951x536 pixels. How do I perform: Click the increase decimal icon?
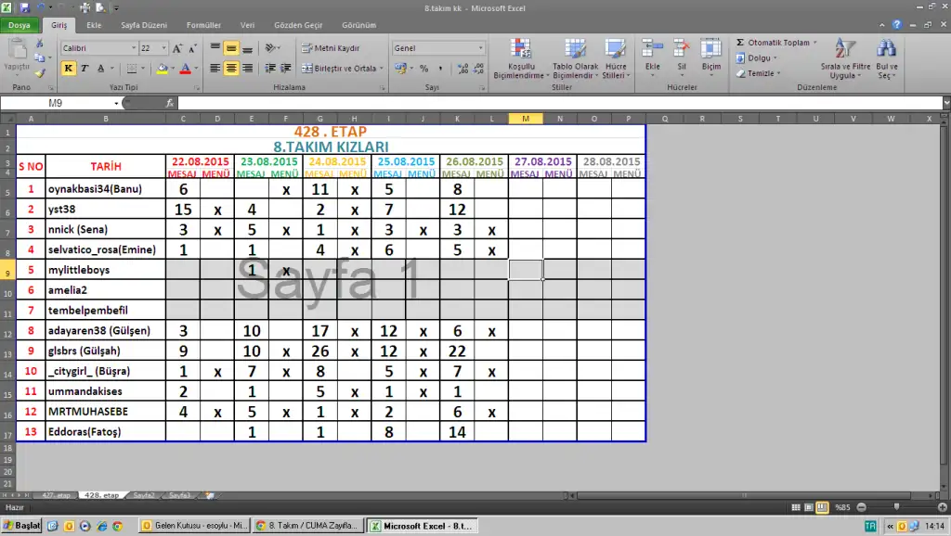(x=462, y=69)
